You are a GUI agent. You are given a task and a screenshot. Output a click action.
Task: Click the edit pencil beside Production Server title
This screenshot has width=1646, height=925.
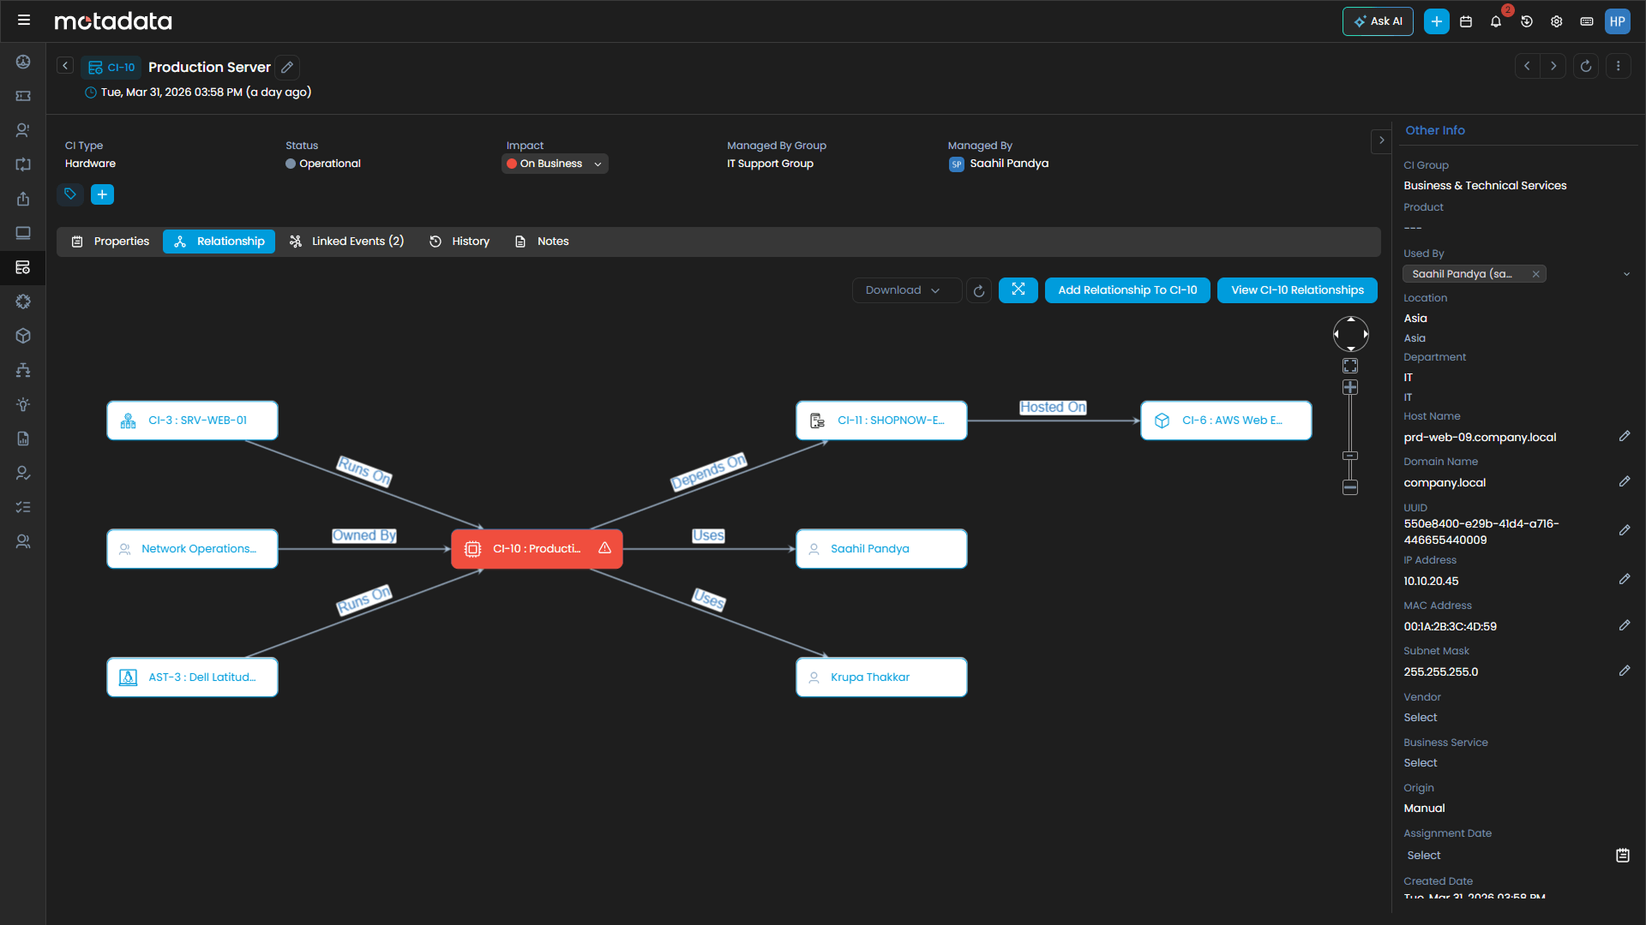[286, 67]
